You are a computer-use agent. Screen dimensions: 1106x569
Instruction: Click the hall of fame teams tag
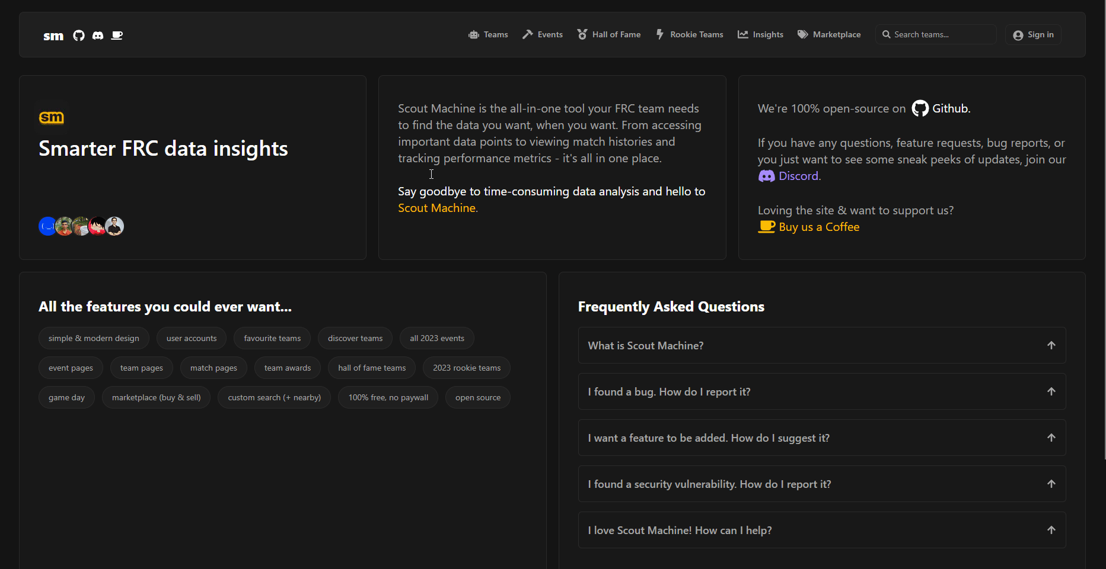(372, 368)
